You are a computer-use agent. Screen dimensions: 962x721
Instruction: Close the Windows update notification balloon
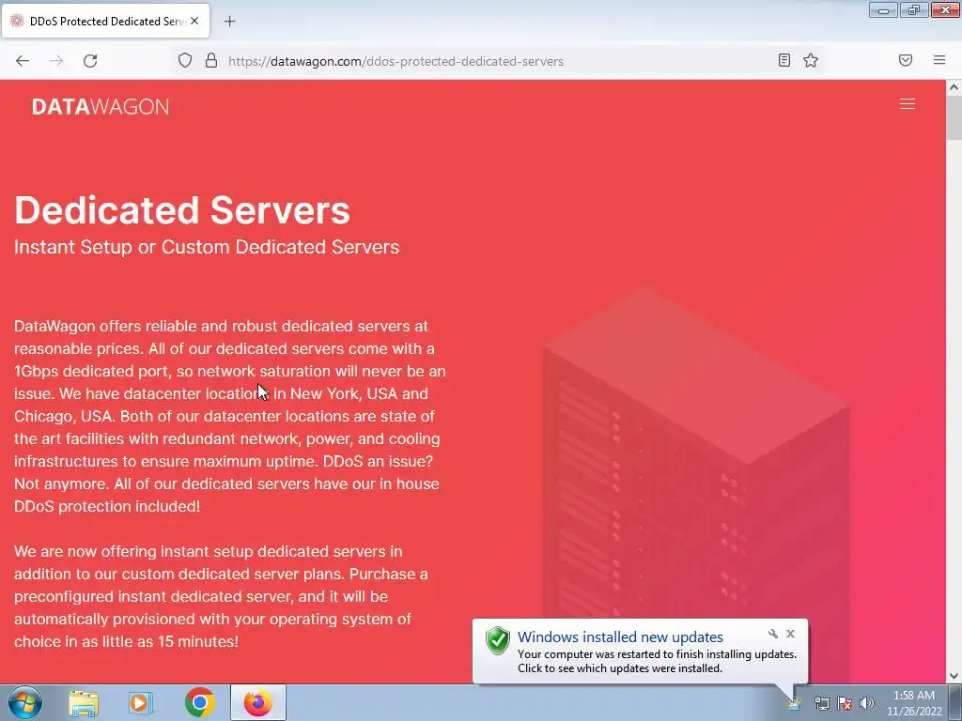tap(790, 634)
